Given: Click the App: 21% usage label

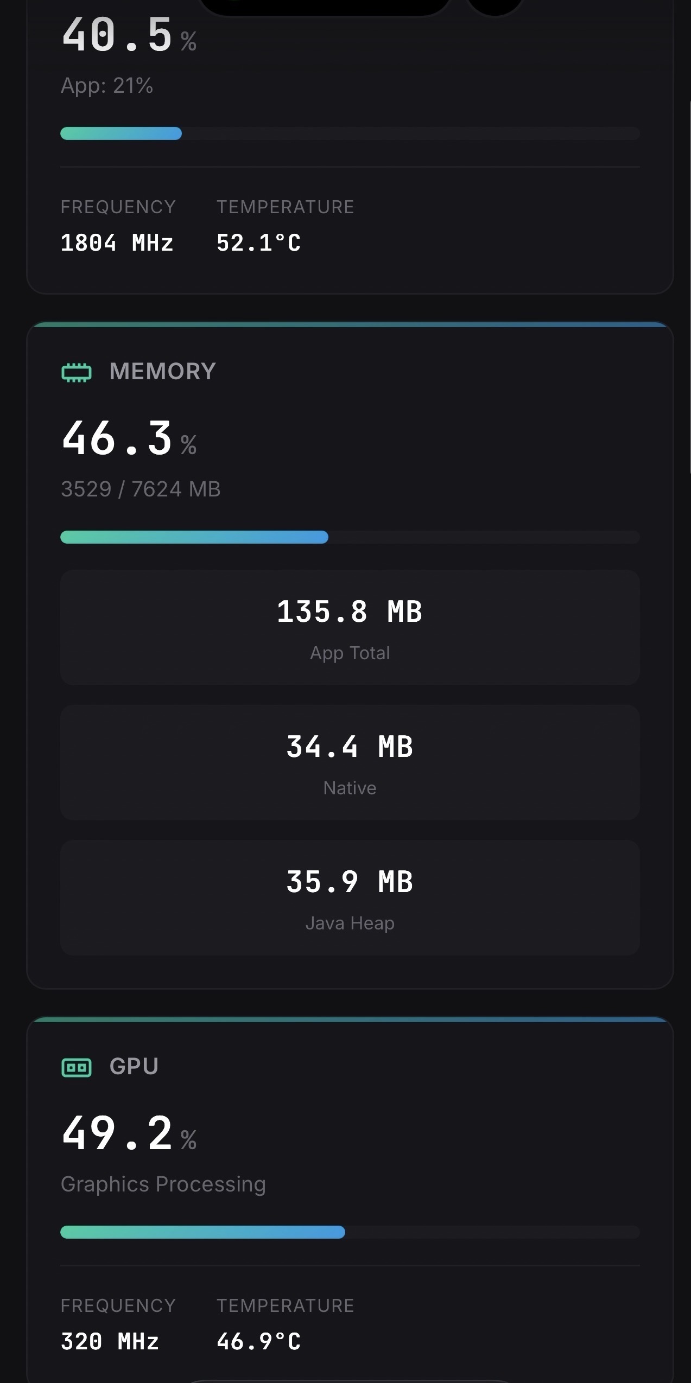Looking at the screenshot, I should click(107, 85).
